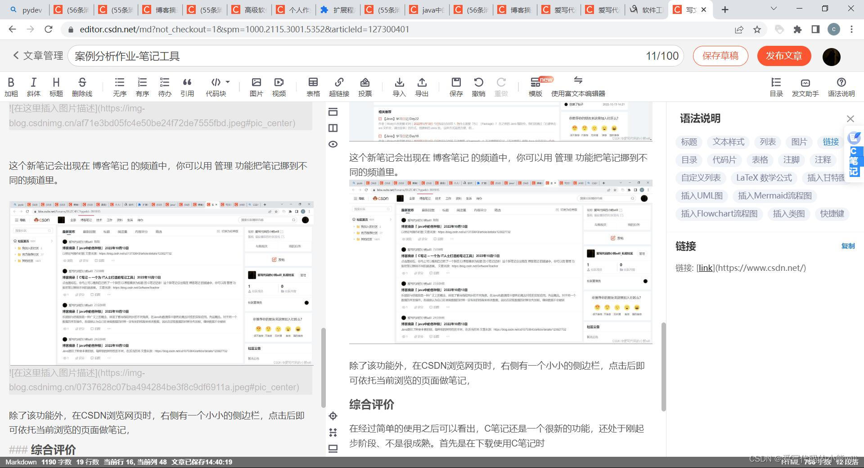The height and width of the screenshot is (468, 864).
Task: Open a new browser tab
Action: (724, 9)
